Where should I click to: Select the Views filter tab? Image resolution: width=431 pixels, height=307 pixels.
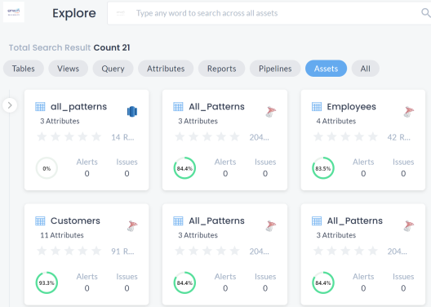(x=69, y=69)
